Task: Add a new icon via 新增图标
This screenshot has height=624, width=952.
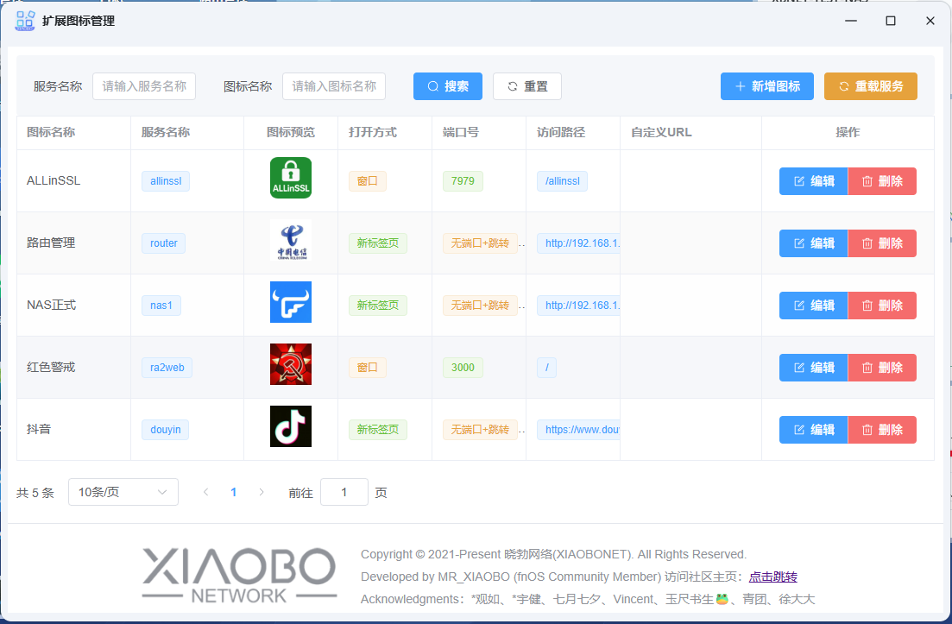Action: pos(766,86)
